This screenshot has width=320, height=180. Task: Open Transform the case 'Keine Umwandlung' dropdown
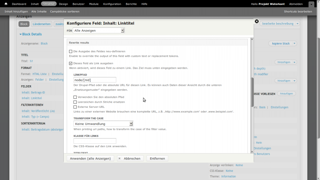pyautogui.click(x=103, y=124)
